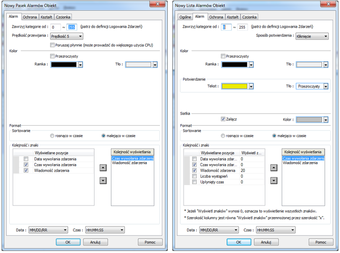The width and height of the screenshot is (340, 253).
Task: Open Data format dropdown in Lista Alarmów
Action: tap(219, 230)
